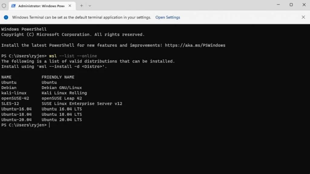Click 'Ubuntu 18.04 LTS' friendly name
The height and width of the screenshot is (174, 310).
pyautogui.click(x=62, y=114)
